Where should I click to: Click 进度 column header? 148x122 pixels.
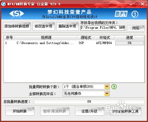129,38
